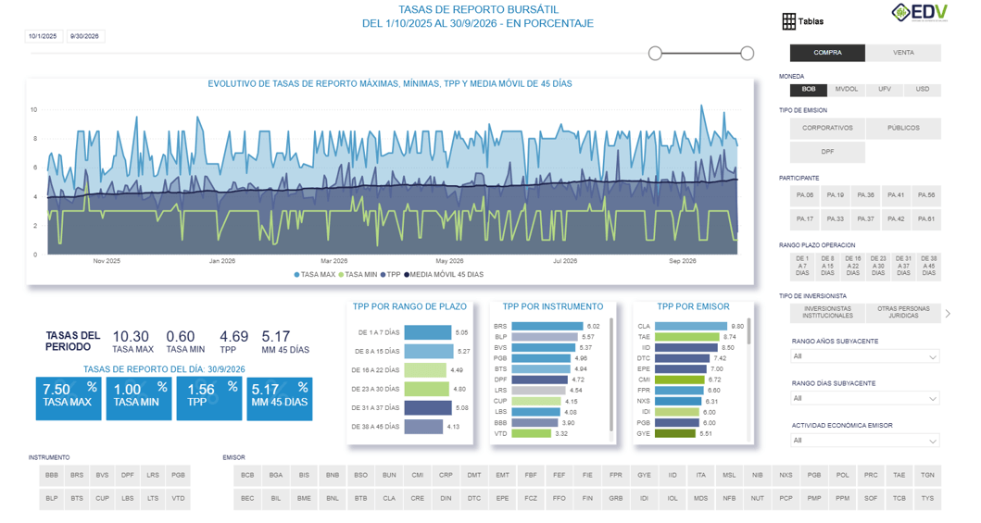Filter instrument DPF in slicer

(128, 476)
